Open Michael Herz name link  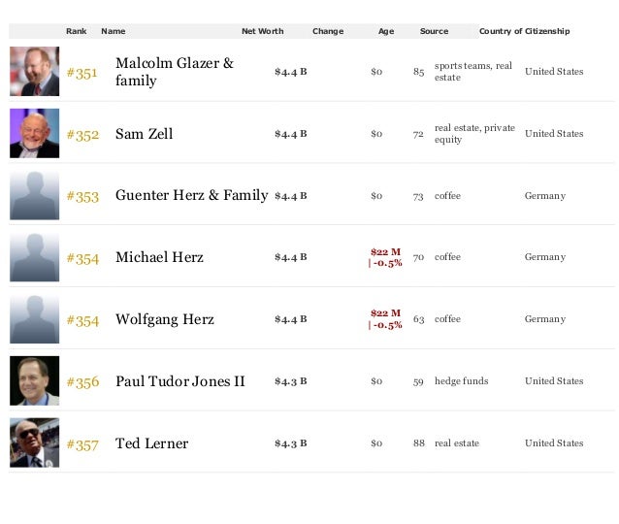pyautogui.click(x=159, y=258)
